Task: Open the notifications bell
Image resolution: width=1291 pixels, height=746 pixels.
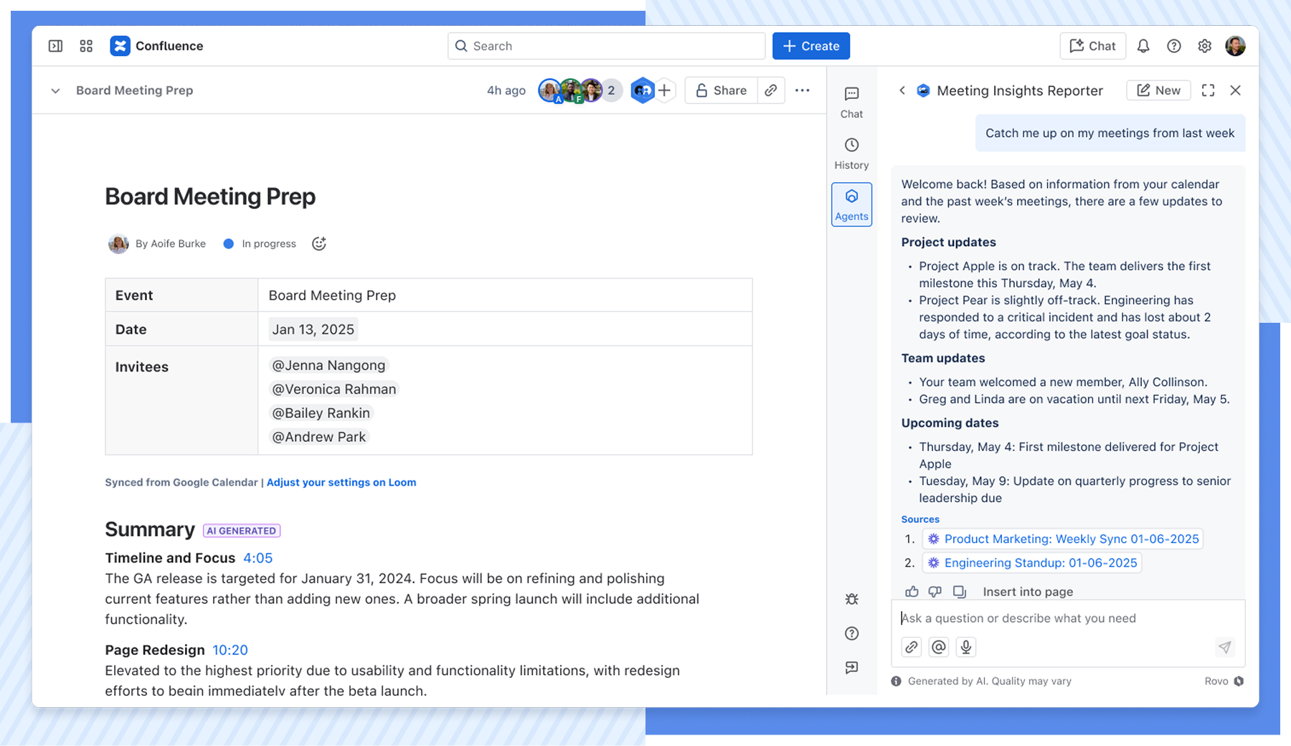Action: [x=1143, y=46]
